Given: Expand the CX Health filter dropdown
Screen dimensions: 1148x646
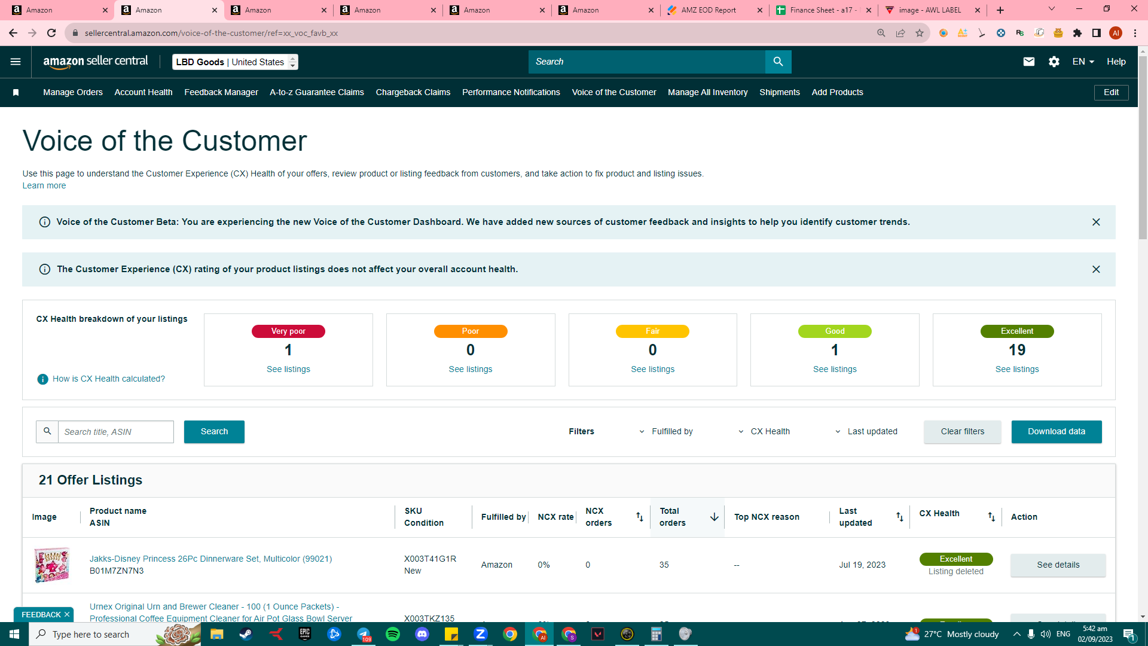Looking at the screenshot, I should [x=764, y=431].
